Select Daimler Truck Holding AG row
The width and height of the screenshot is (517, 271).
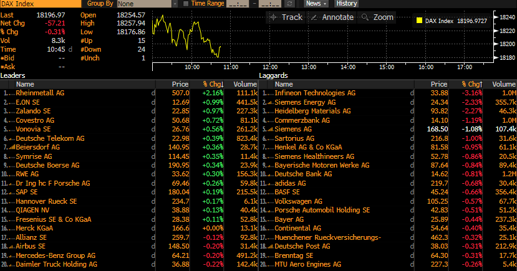click(x=128, y=264)
